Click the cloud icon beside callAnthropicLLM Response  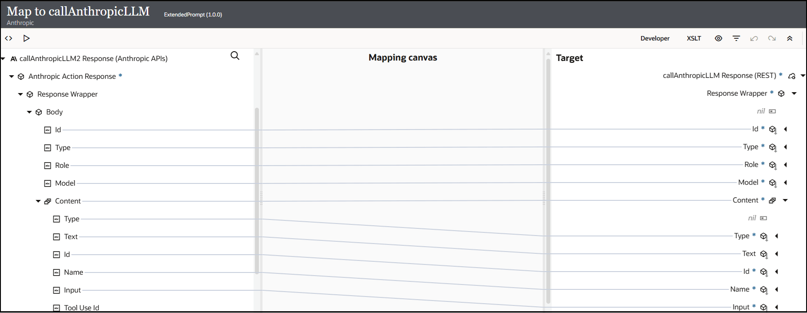point(792,76)
